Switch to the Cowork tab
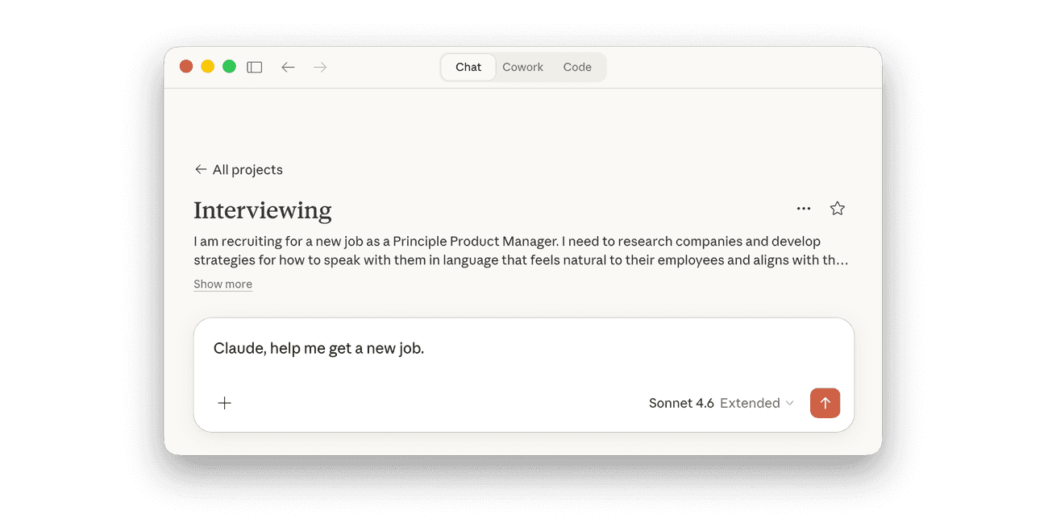 point(523,68)
